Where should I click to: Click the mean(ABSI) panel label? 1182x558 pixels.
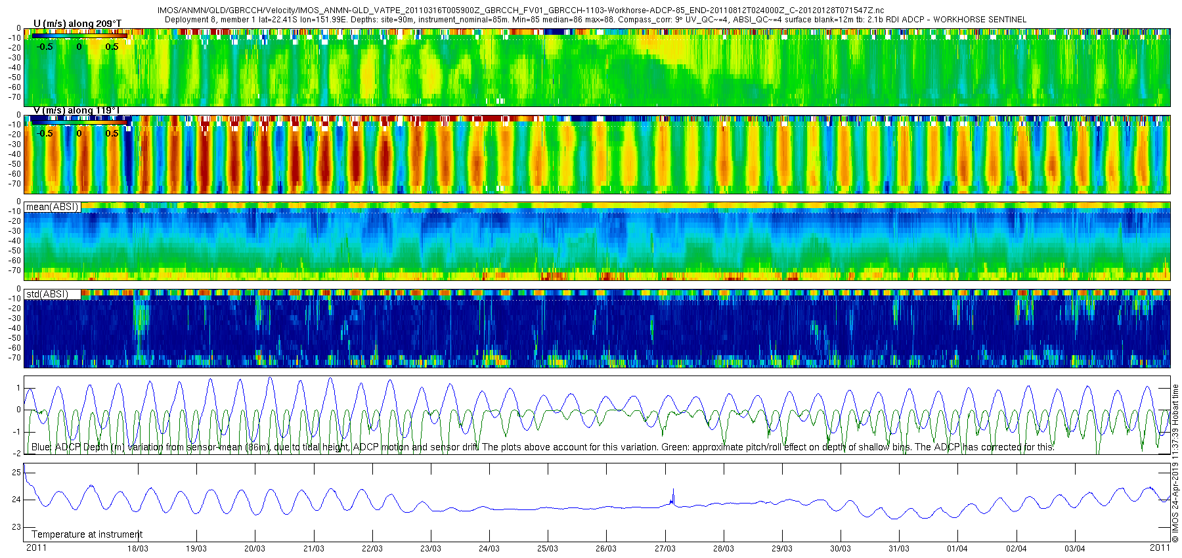coord(52,207)
